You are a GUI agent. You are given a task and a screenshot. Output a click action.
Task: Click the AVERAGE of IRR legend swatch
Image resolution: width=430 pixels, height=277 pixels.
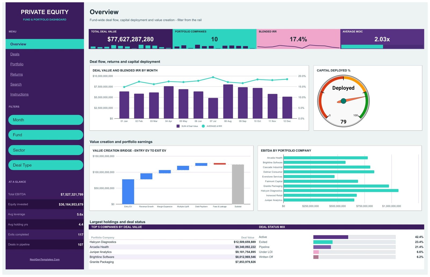(203, 126)
